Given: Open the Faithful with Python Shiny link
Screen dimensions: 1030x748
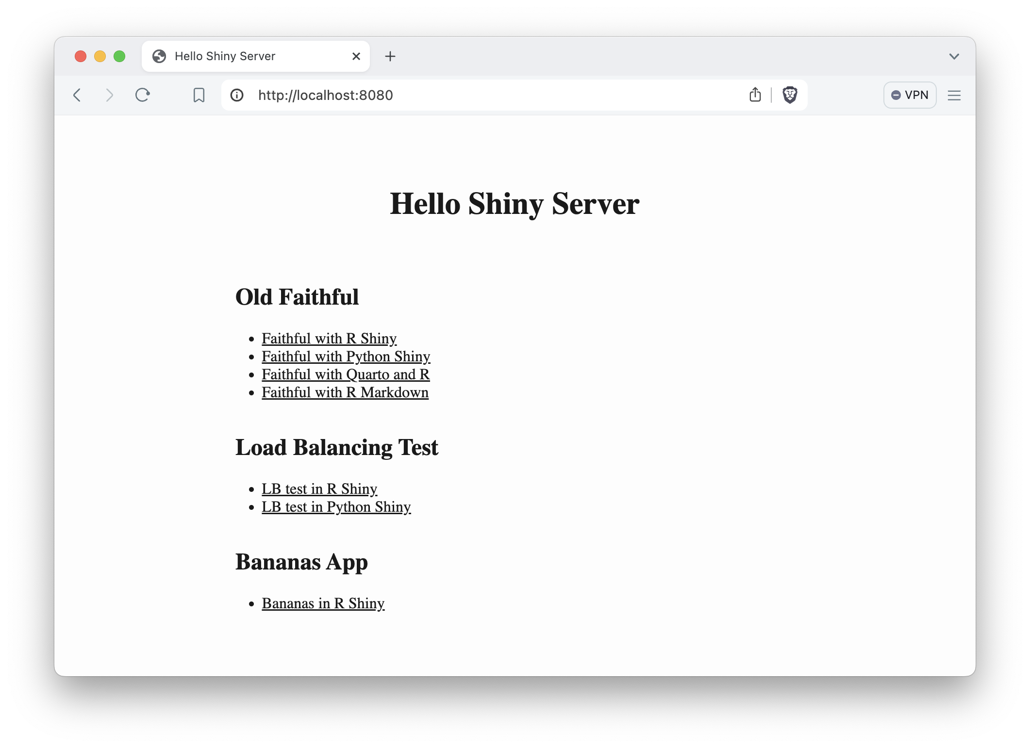Looking at the screenshot, I should 346,356.
